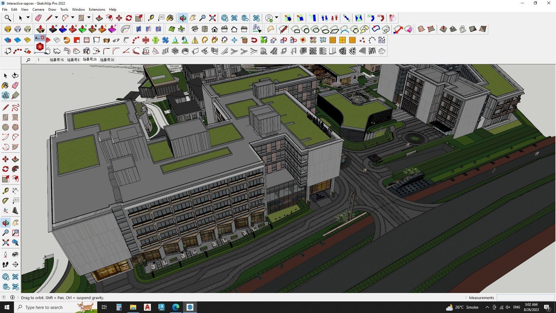556x313 pixels.
Task: Click the green Vector Push Pull V tool
Action: pyautogui.click(x=83, y=29)
